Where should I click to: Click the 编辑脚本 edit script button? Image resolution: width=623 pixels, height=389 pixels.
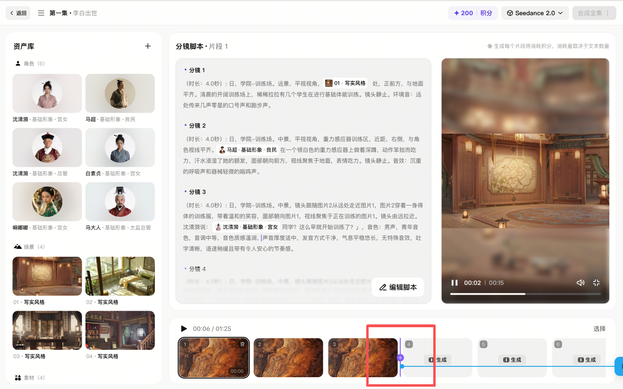point(398,287)
